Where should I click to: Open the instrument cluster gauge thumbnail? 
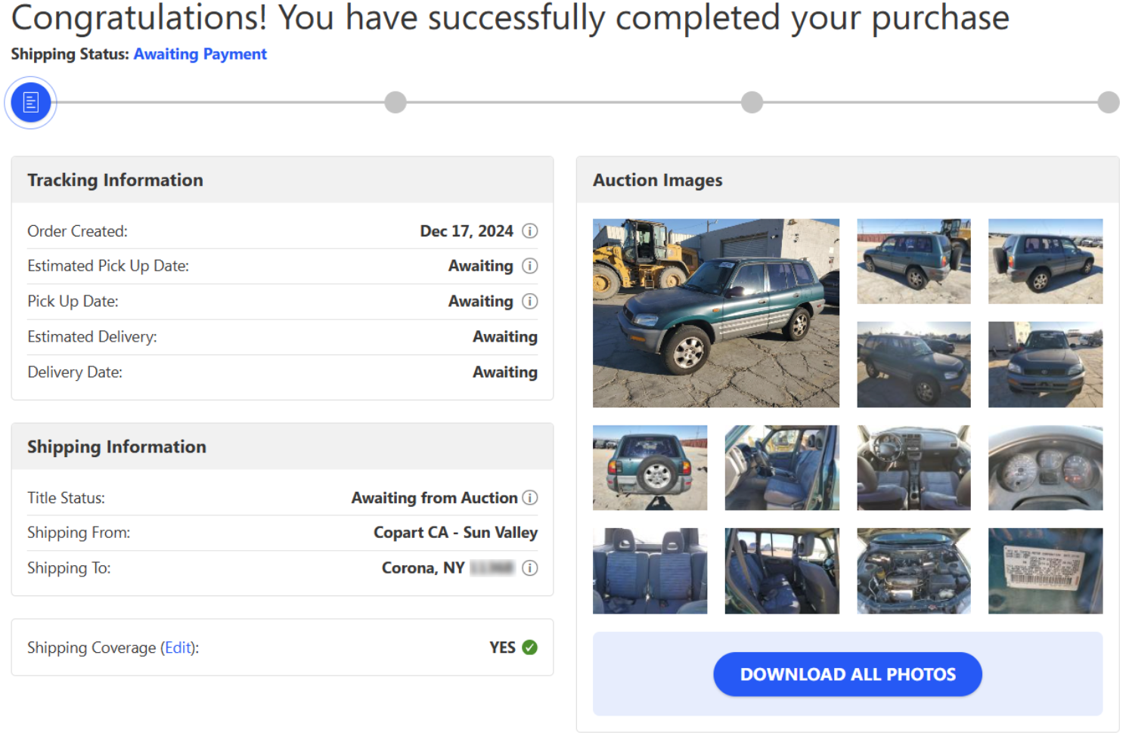(1045, 468)
